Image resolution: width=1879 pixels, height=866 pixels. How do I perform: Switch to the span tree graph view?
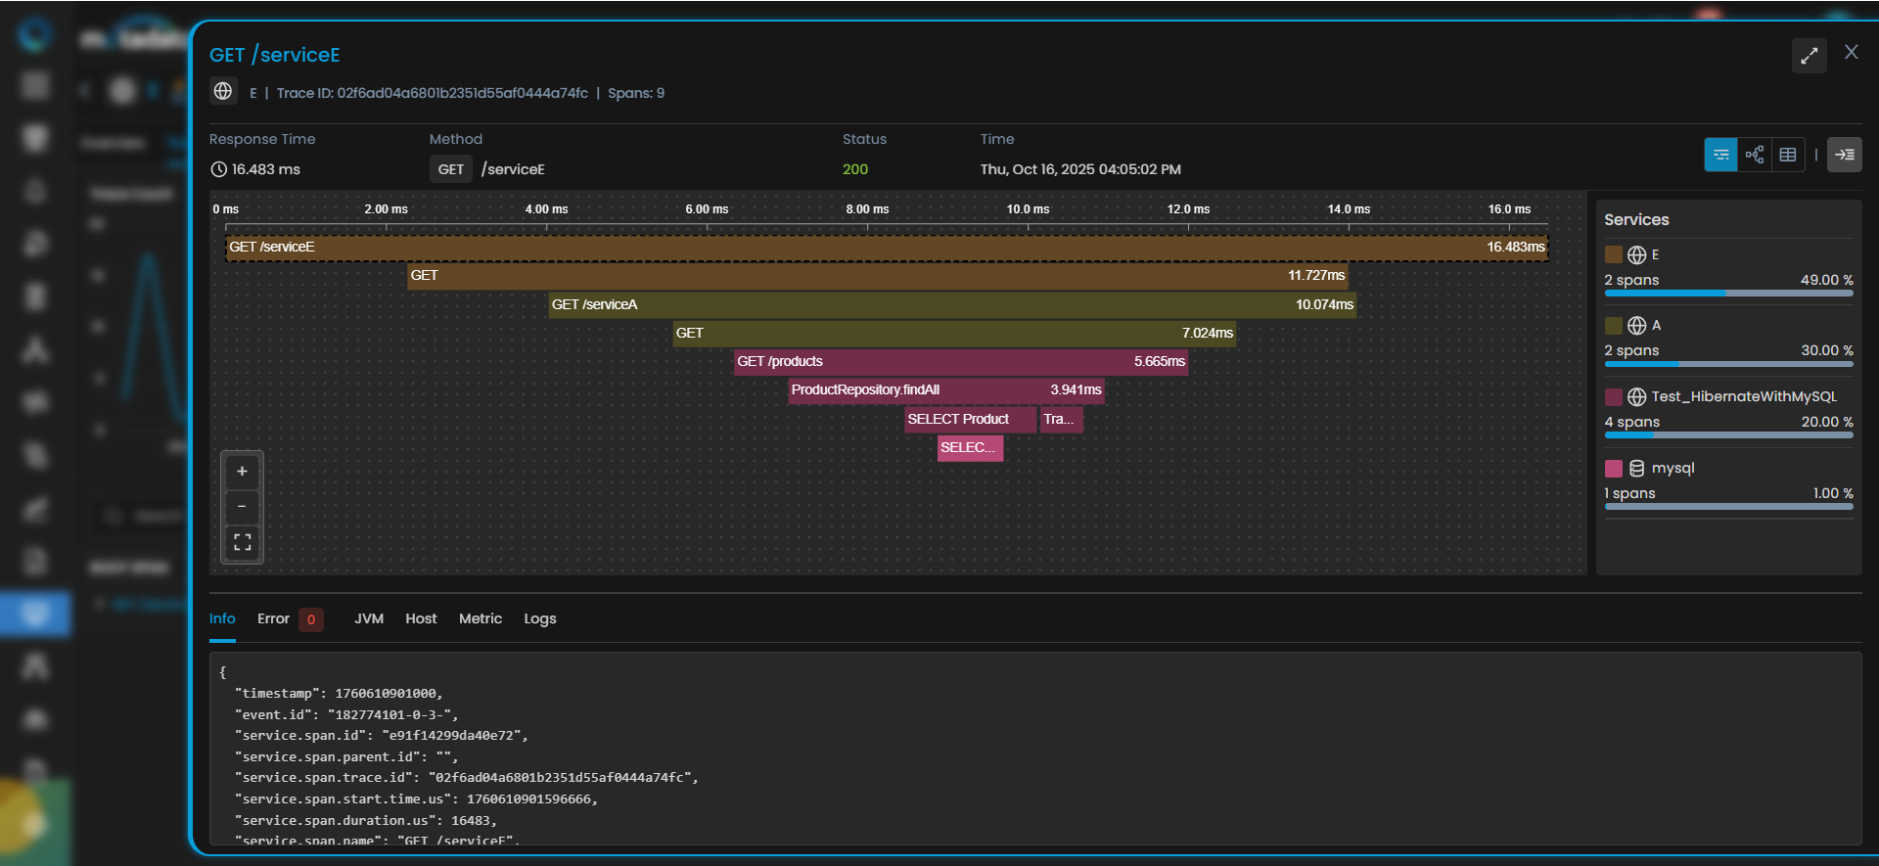tap(1755, 155)
